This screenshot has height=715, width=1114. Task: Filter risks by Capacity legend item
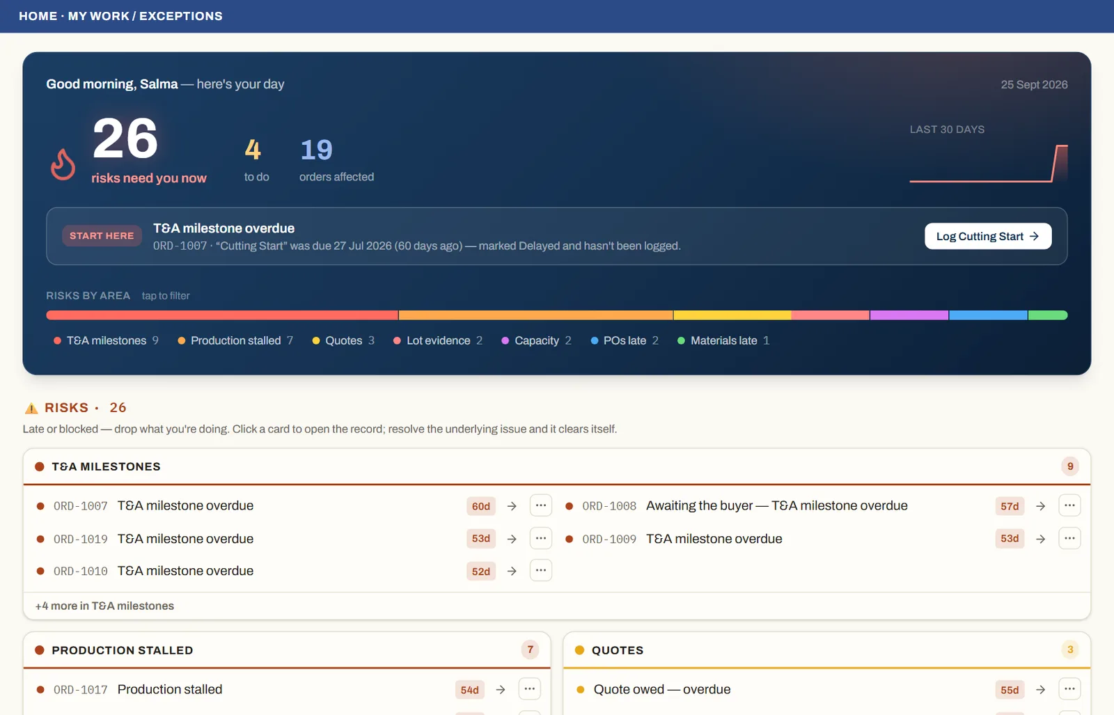[x=536, y=340]
